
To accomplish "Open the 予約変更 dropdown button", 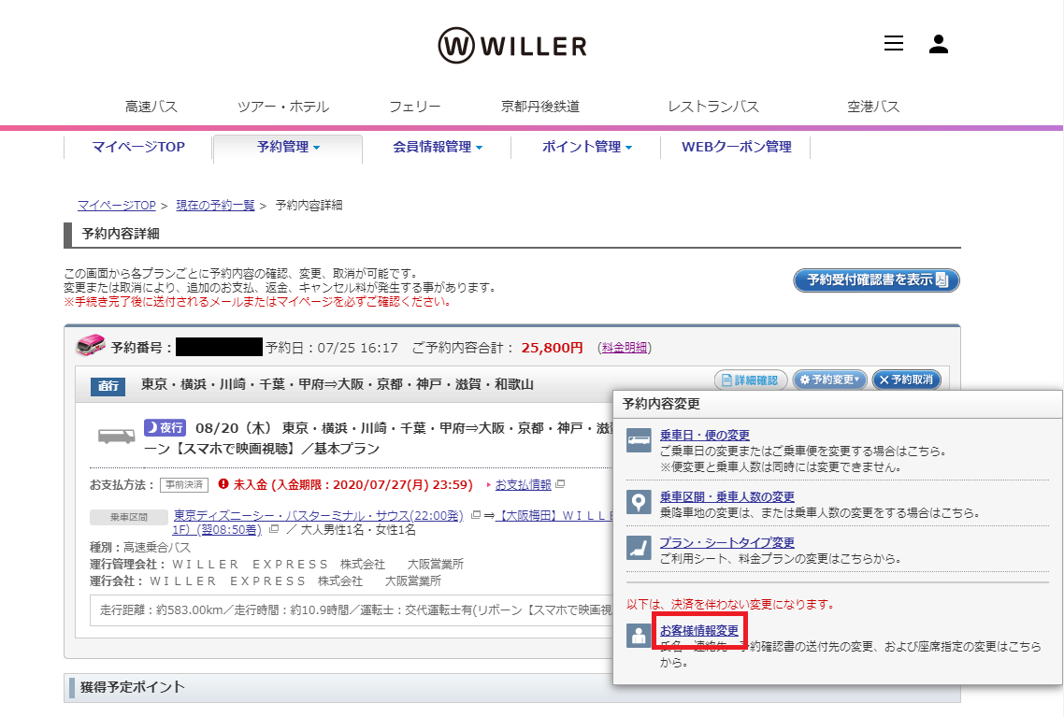I will coord(829,380).
